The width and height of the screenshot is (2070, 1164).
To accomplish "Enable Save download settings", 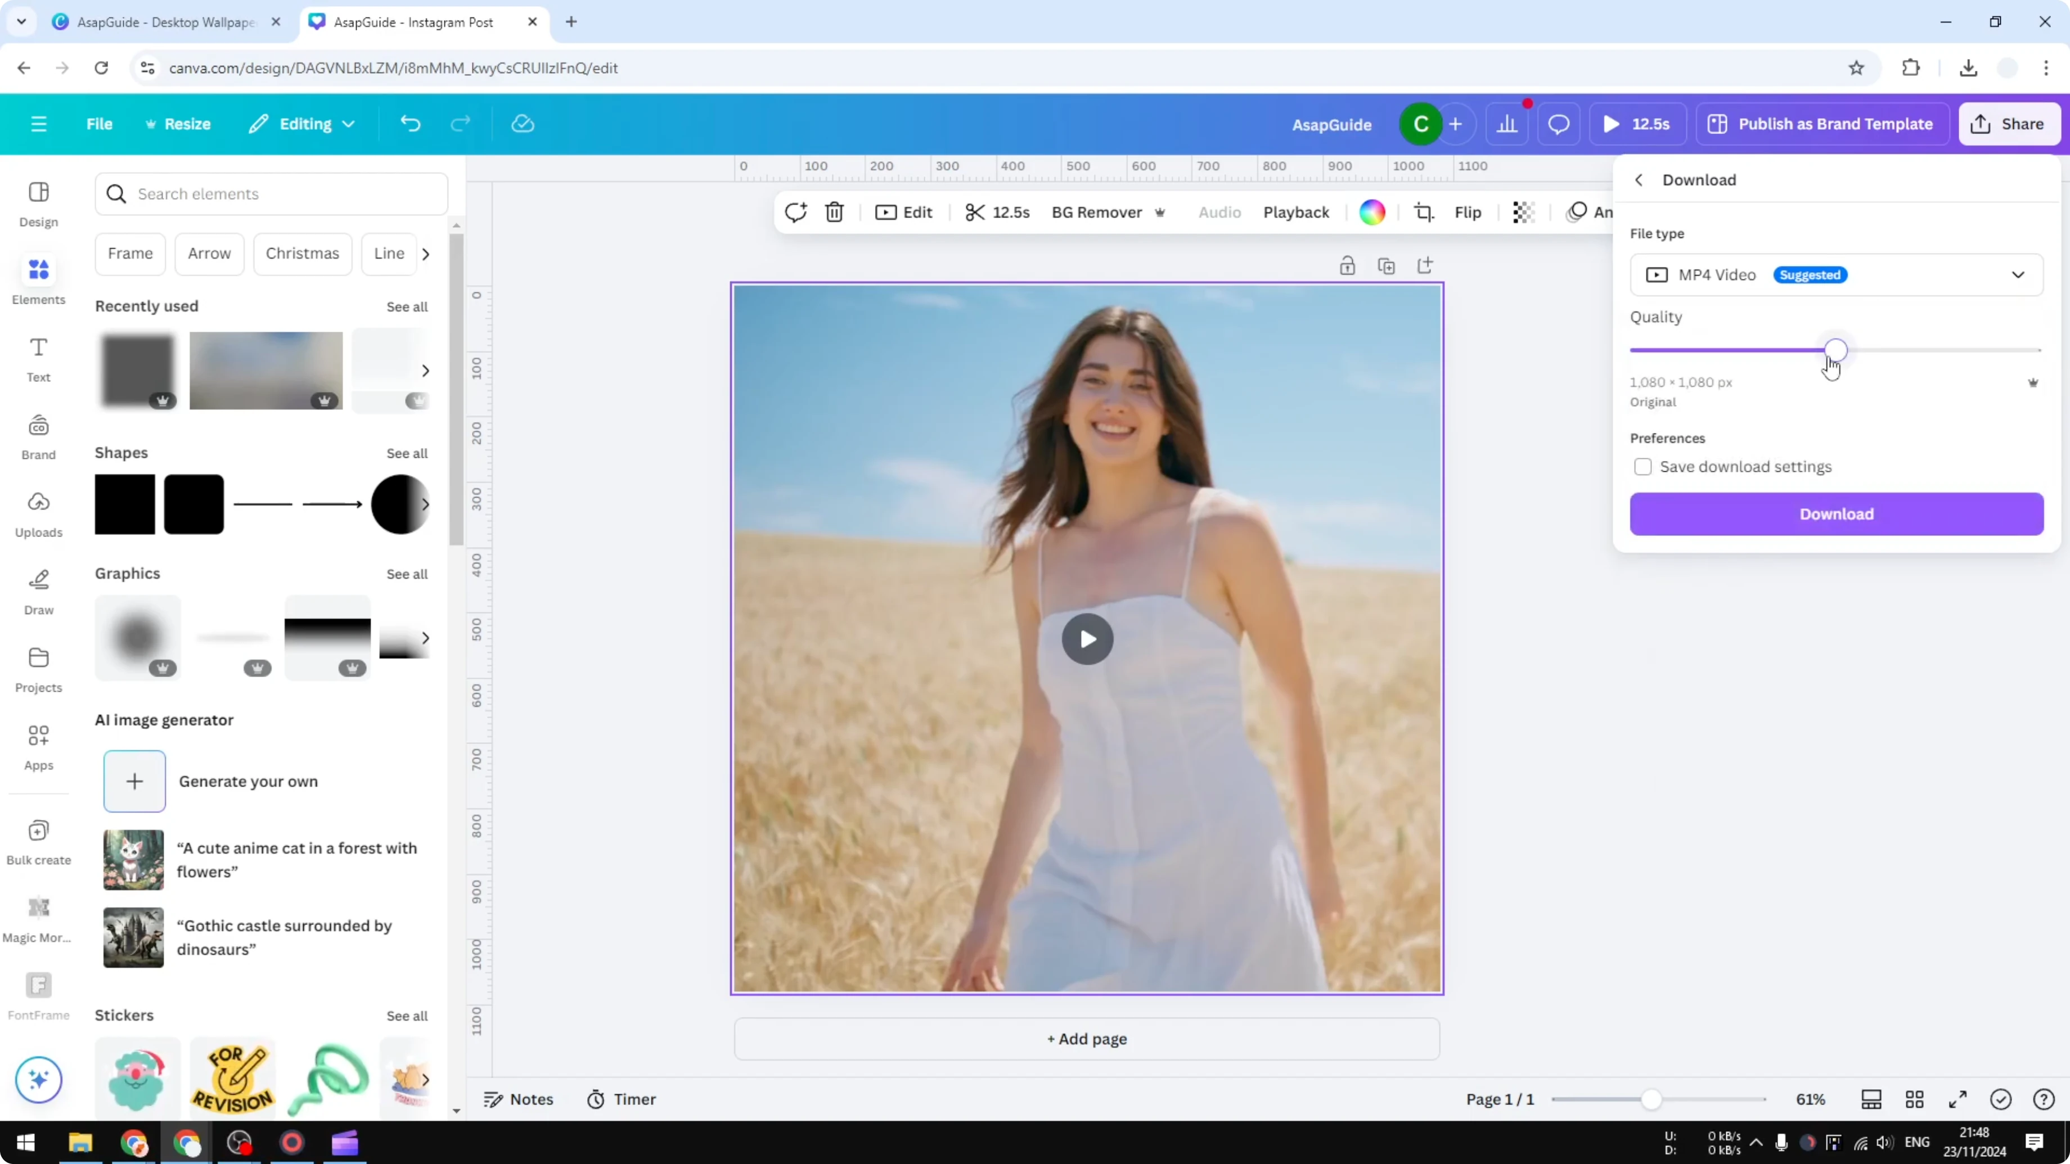I will click(1643, 467).
